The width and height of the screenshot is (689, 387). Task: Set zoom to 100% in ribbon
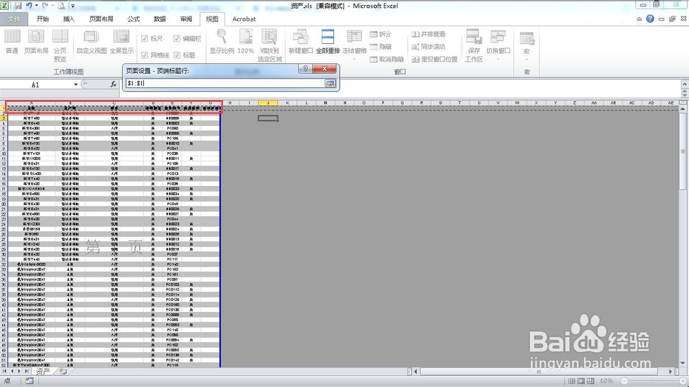point(246,42)
